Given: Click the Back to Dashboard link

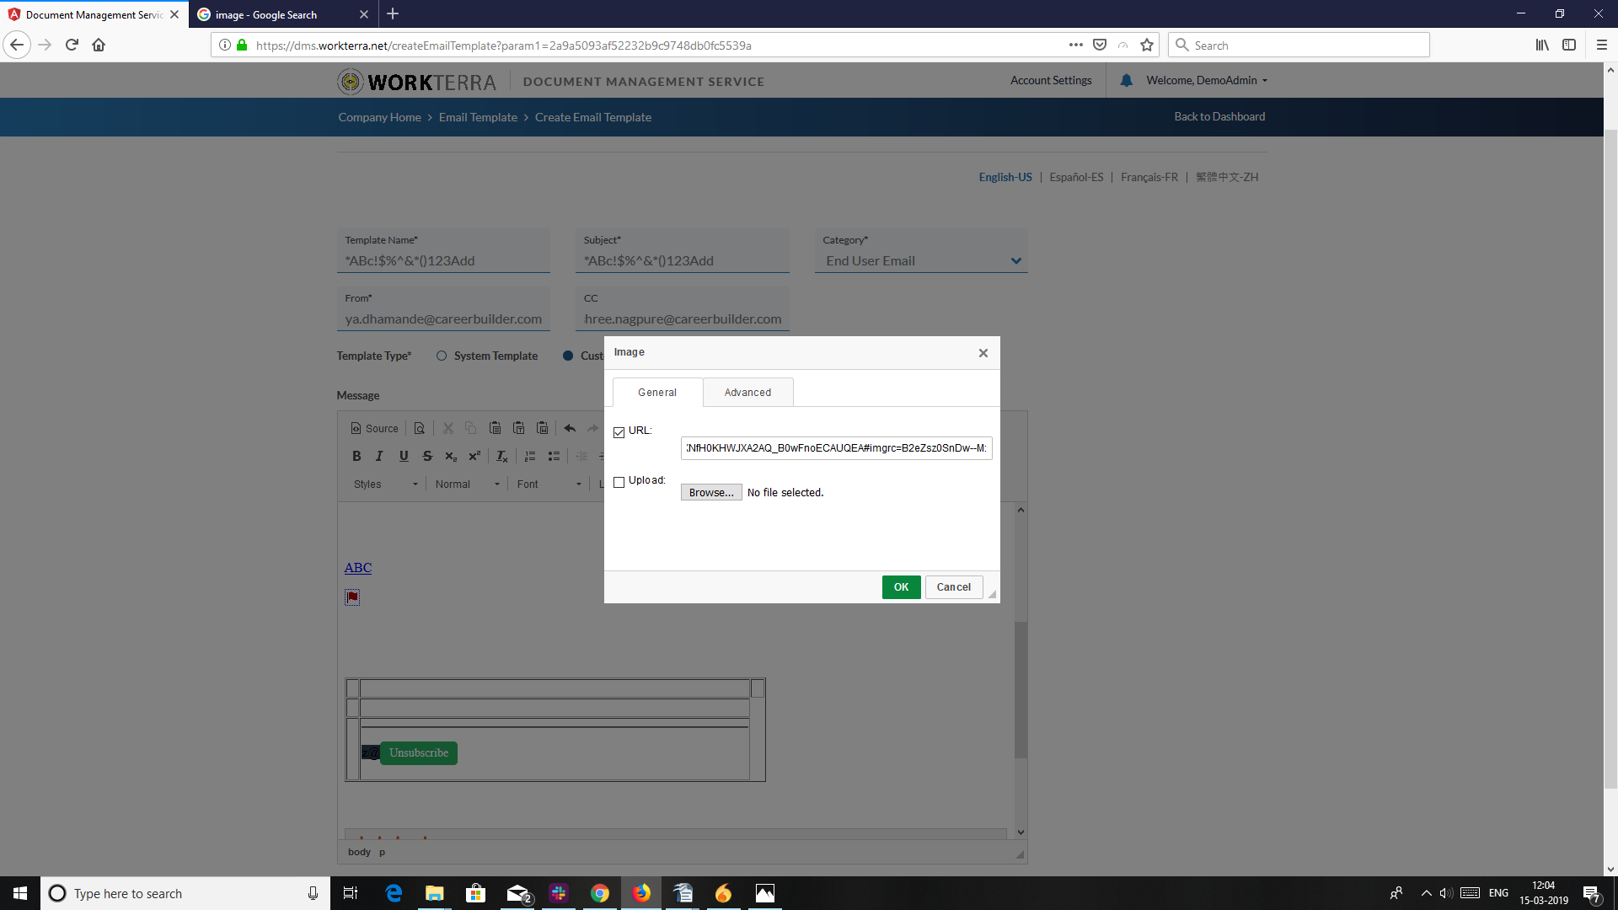Looking at the screenshot, I should click(x=1219, y=116).
